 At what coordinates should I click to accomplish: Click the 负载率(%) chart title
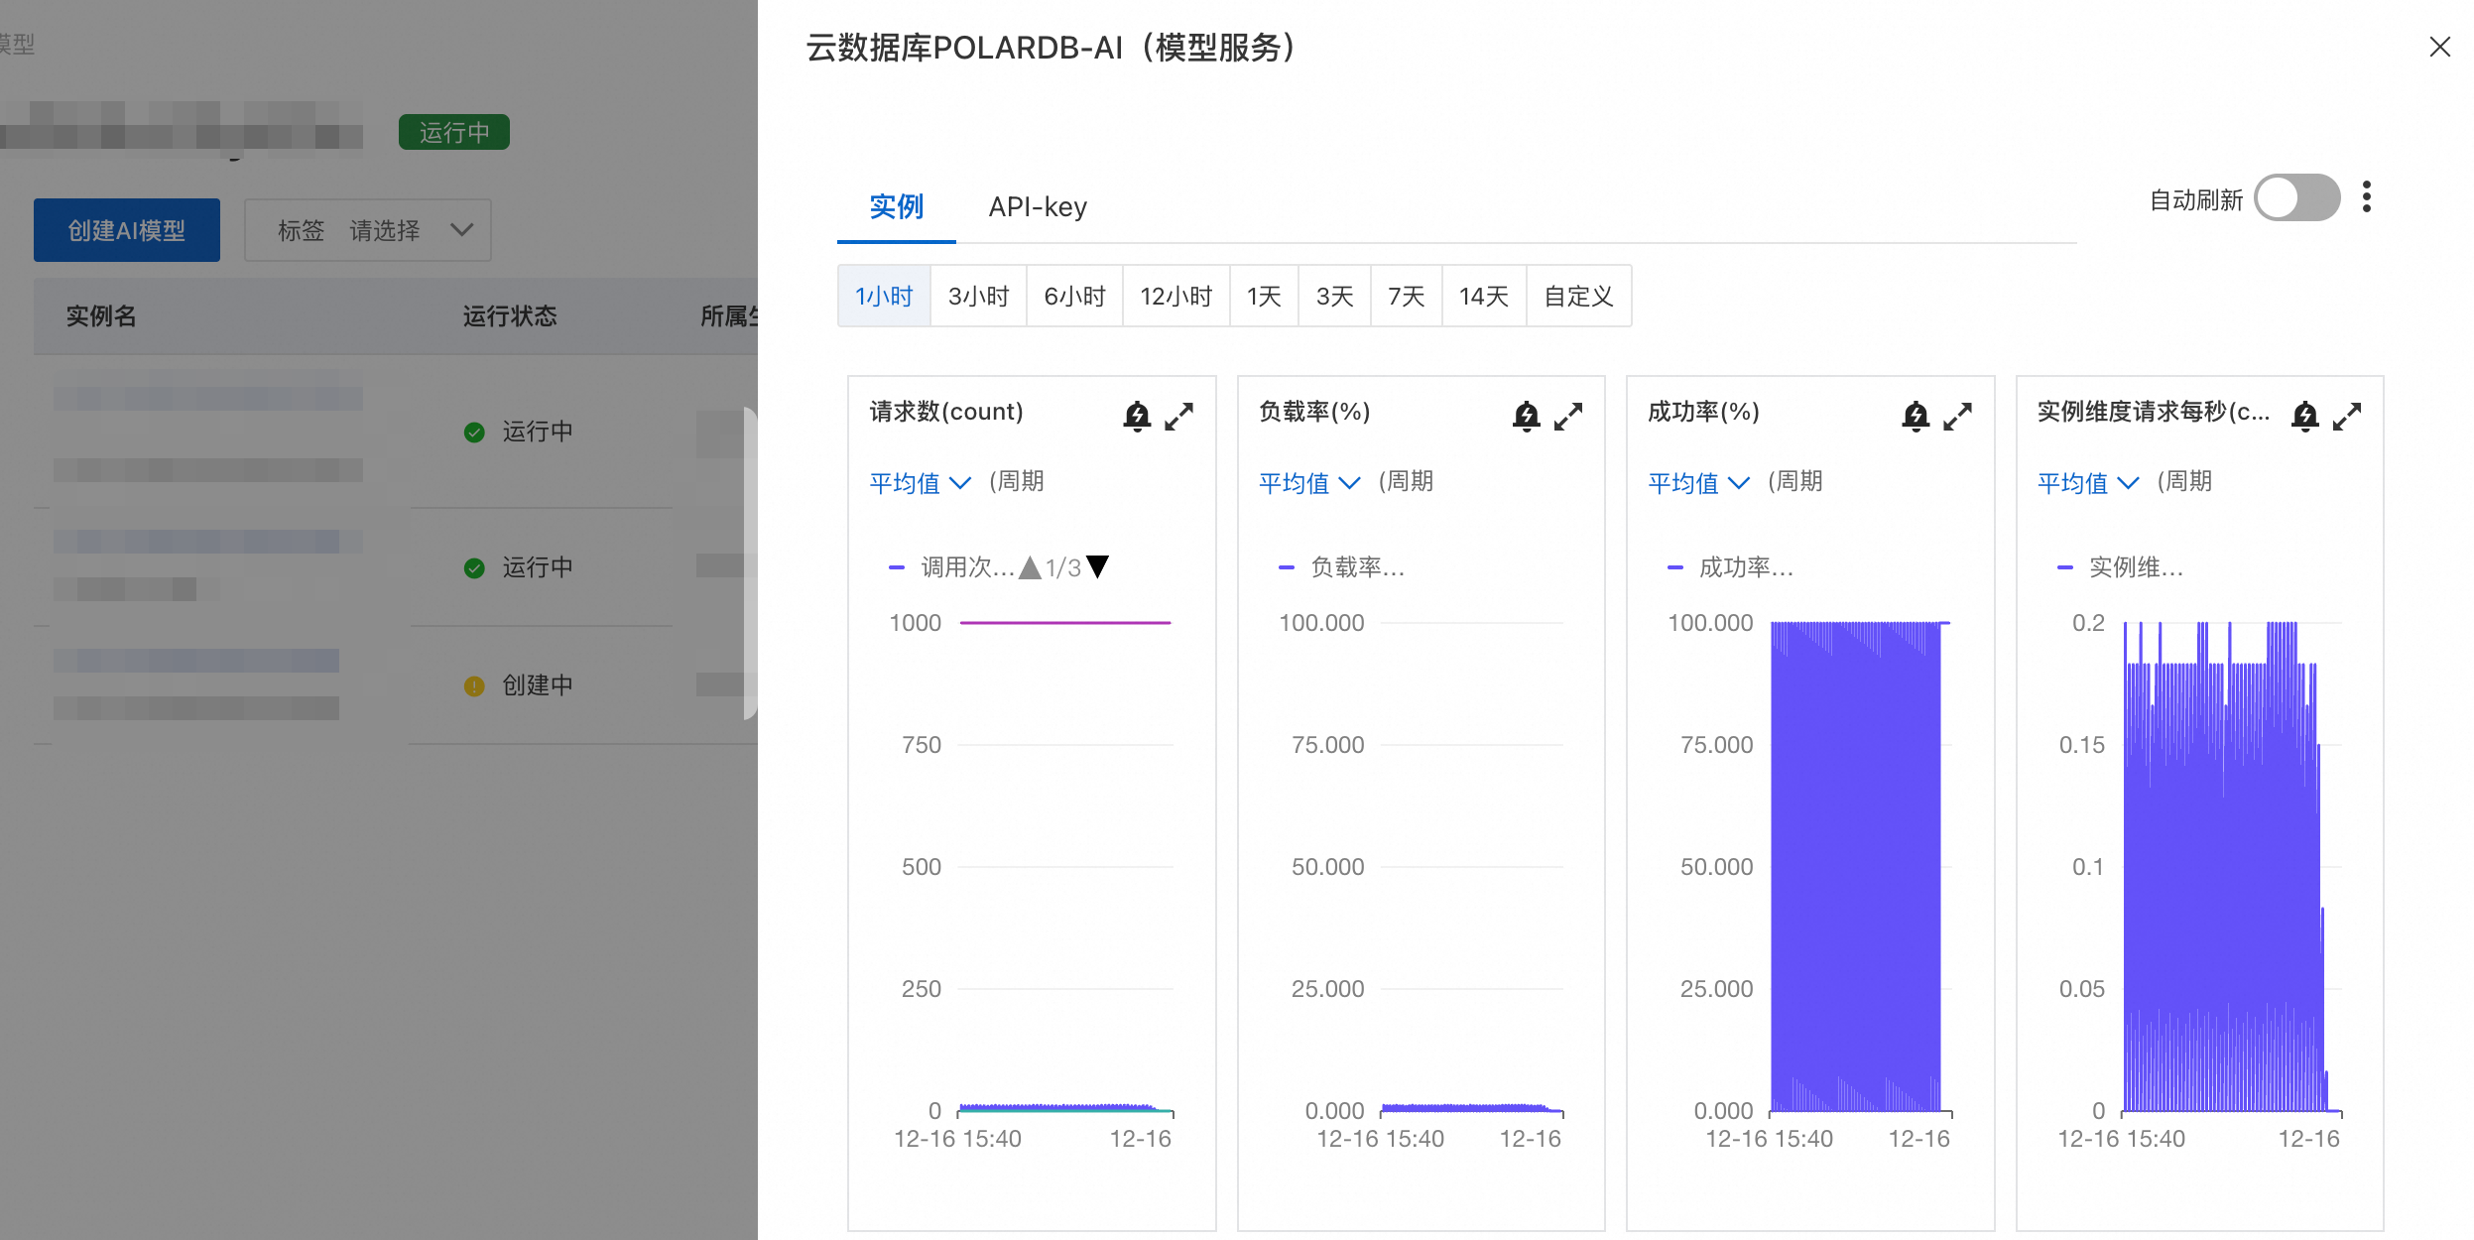tap(1314, 412)
